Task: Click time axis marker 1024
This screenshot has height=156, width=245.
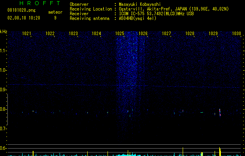Action: coord(97,34)
